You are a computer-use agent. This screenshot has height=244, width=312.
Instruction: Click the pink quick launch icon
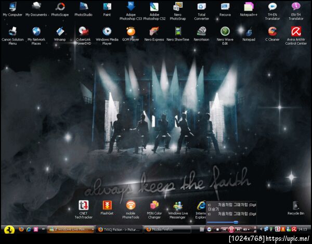point(36,229)
